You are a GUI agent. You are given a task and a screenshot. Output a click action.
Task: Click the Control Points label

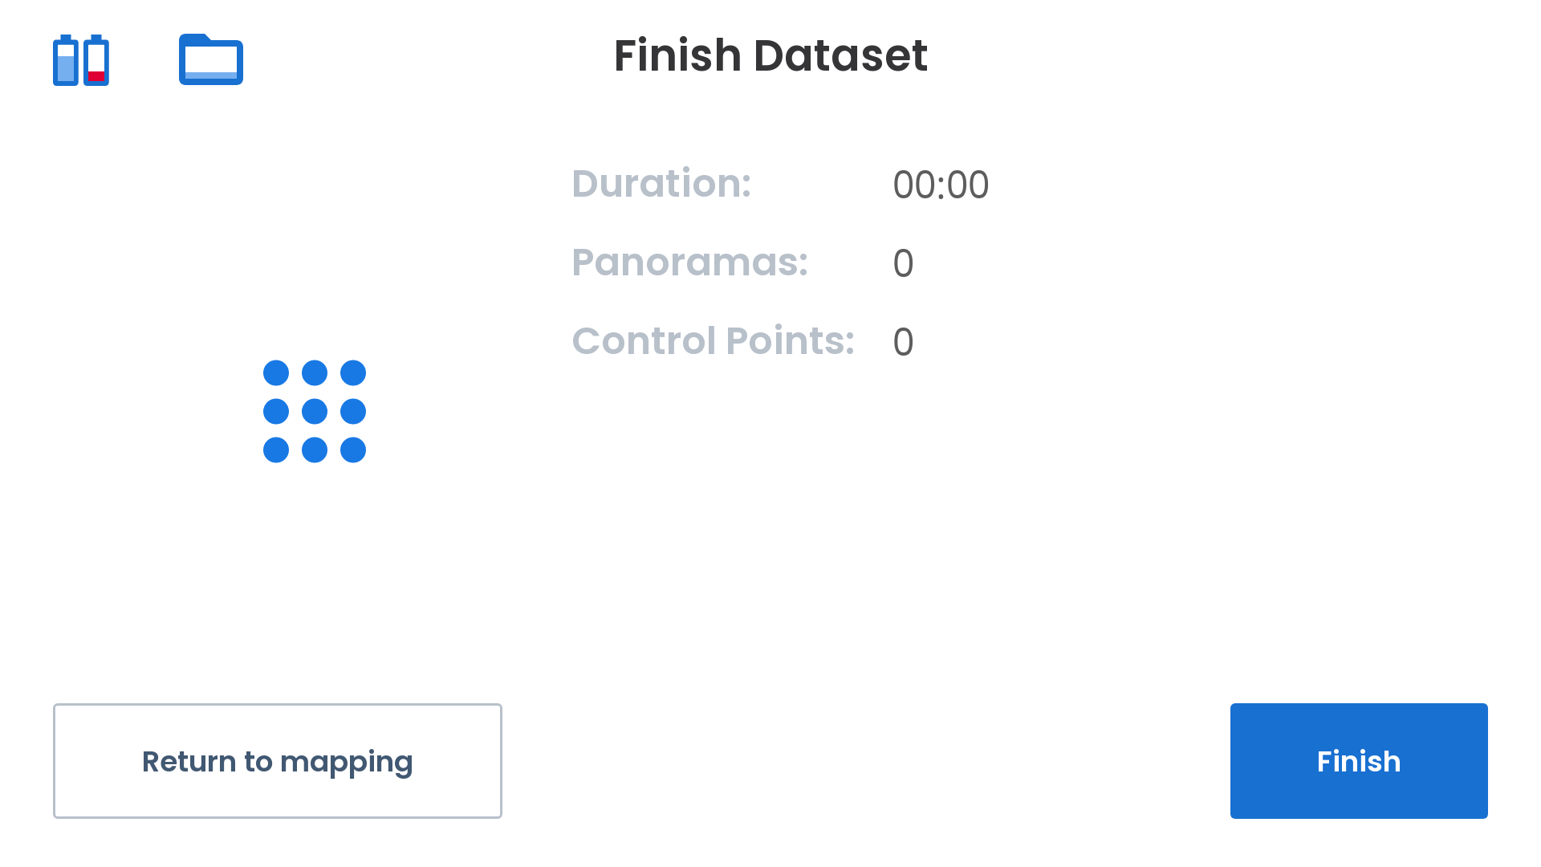[713, 341]
